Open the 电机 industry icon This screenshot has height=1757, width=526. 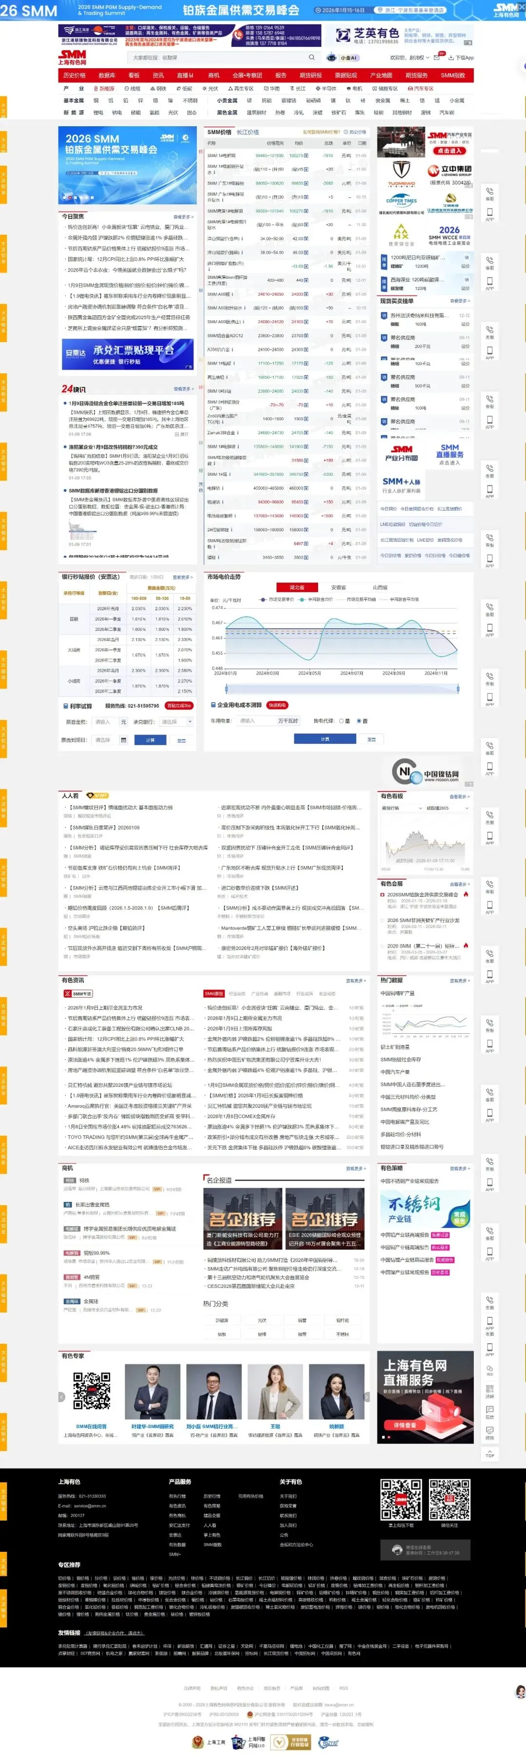350,88
